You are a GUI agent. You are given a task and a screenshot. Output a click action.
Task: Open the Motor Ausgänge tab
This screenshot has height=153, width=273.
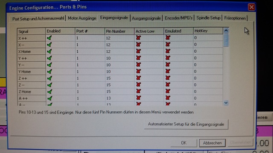[x=82, y=18]
